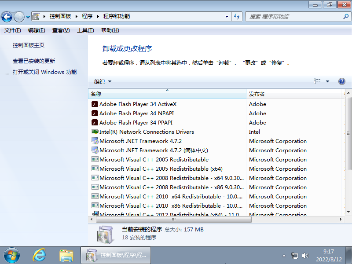Click the Intel publisher cell

[254, 132]
